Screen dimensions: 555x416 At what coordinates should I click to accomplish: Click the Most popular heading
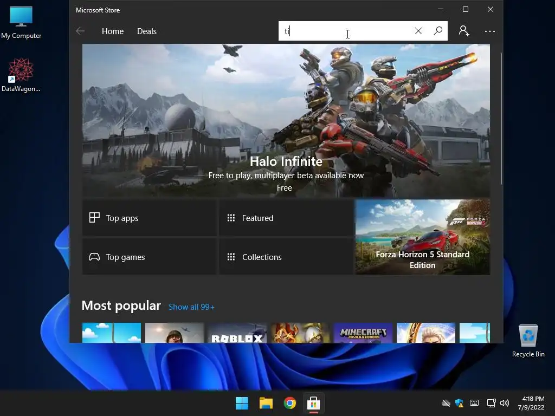pyautogui.click(x=121, y=305)
